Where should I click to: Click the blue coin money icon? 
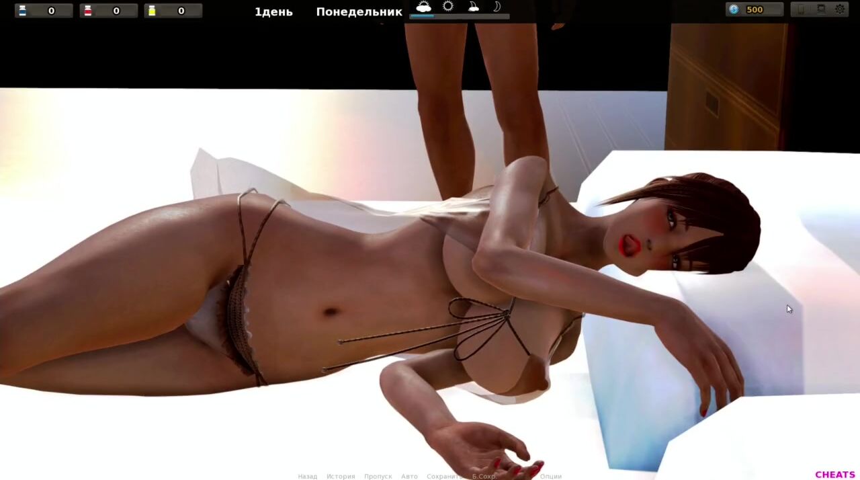[734, 9]
